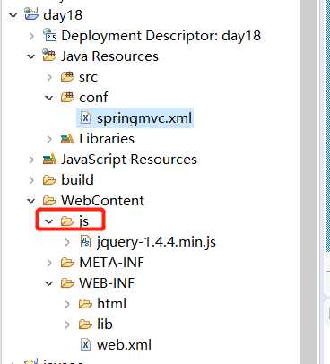Select the 'build' label
This screenshot has width=330, height=364.
coord(77,180)
